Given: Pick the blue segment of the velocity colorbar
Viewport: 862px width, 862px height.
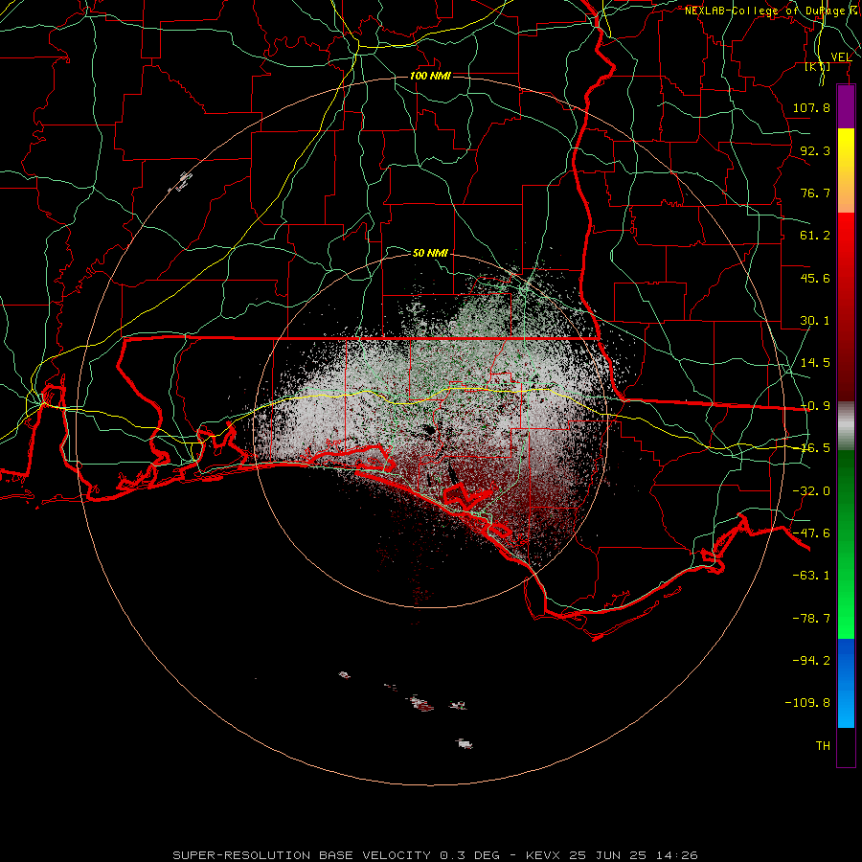Looking at the screenshot, I should (x=846, y=683).
